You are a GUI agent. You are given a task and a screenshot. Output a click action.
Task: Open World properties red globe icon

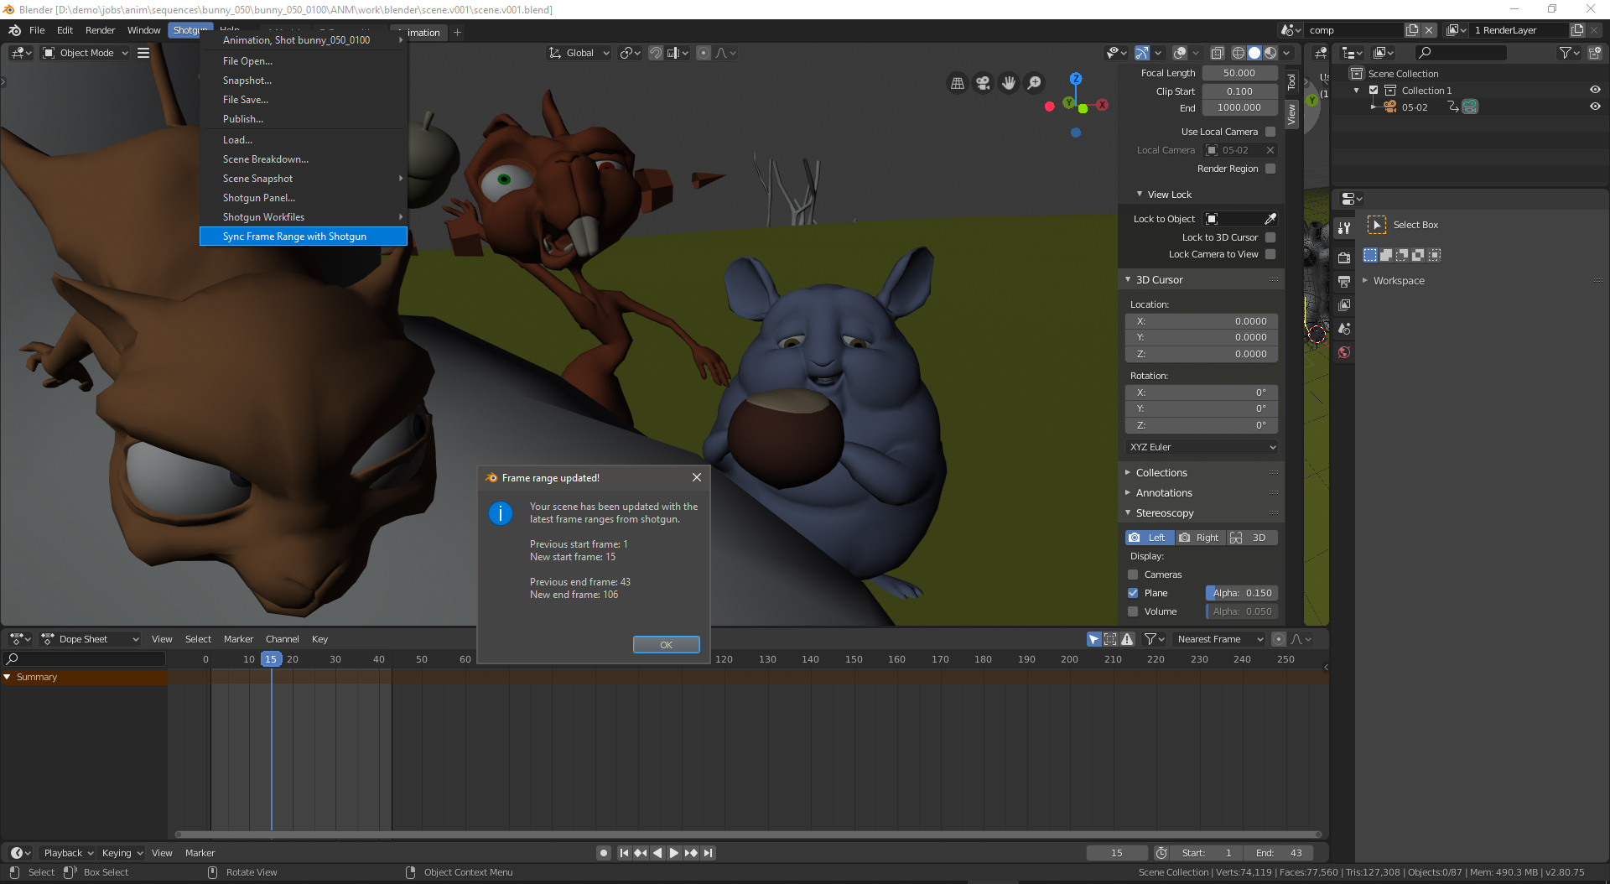pyautogui.click(x=1344, y=352)
